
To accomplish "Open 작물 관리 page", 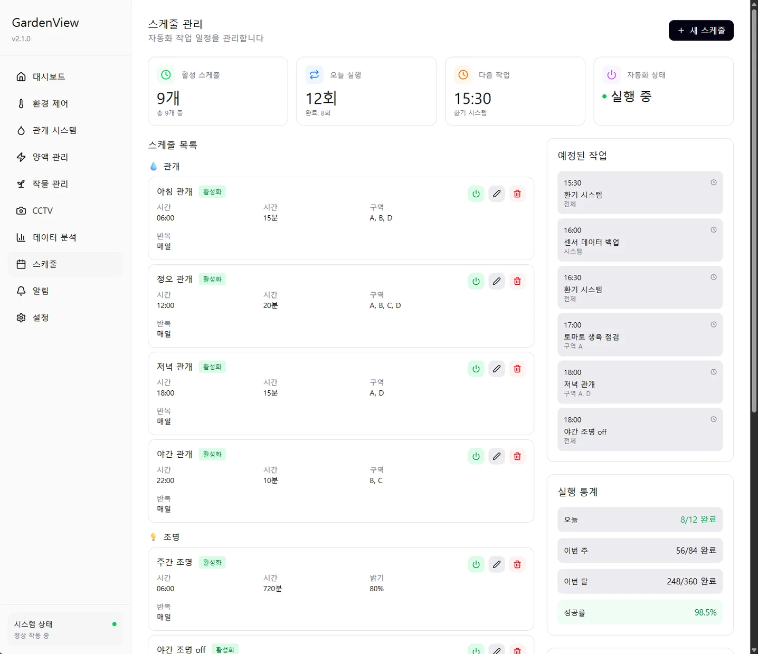I will click(65, 184).
